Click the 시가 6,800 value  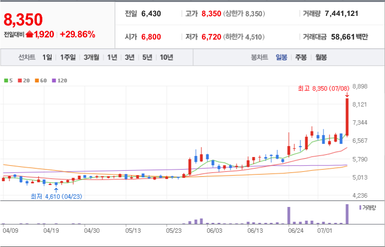tap(151, 37)
